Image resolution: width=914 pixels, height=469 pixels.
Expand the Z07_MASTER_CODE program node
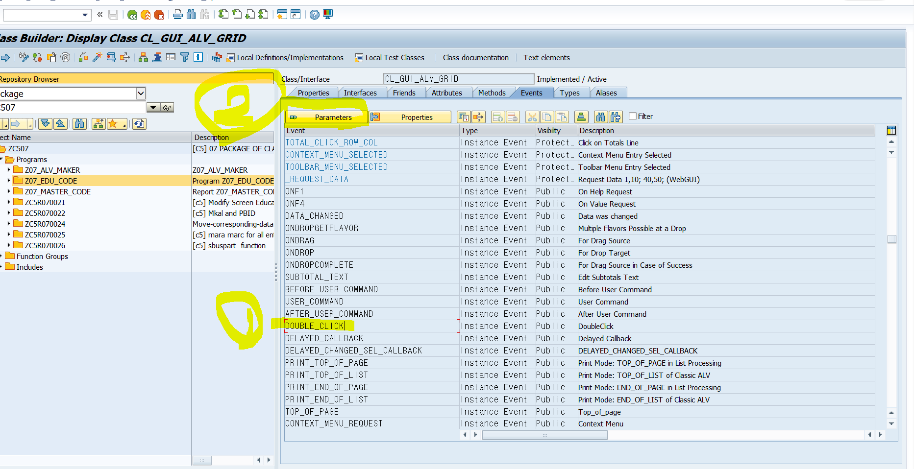click(x=9, y=191)
